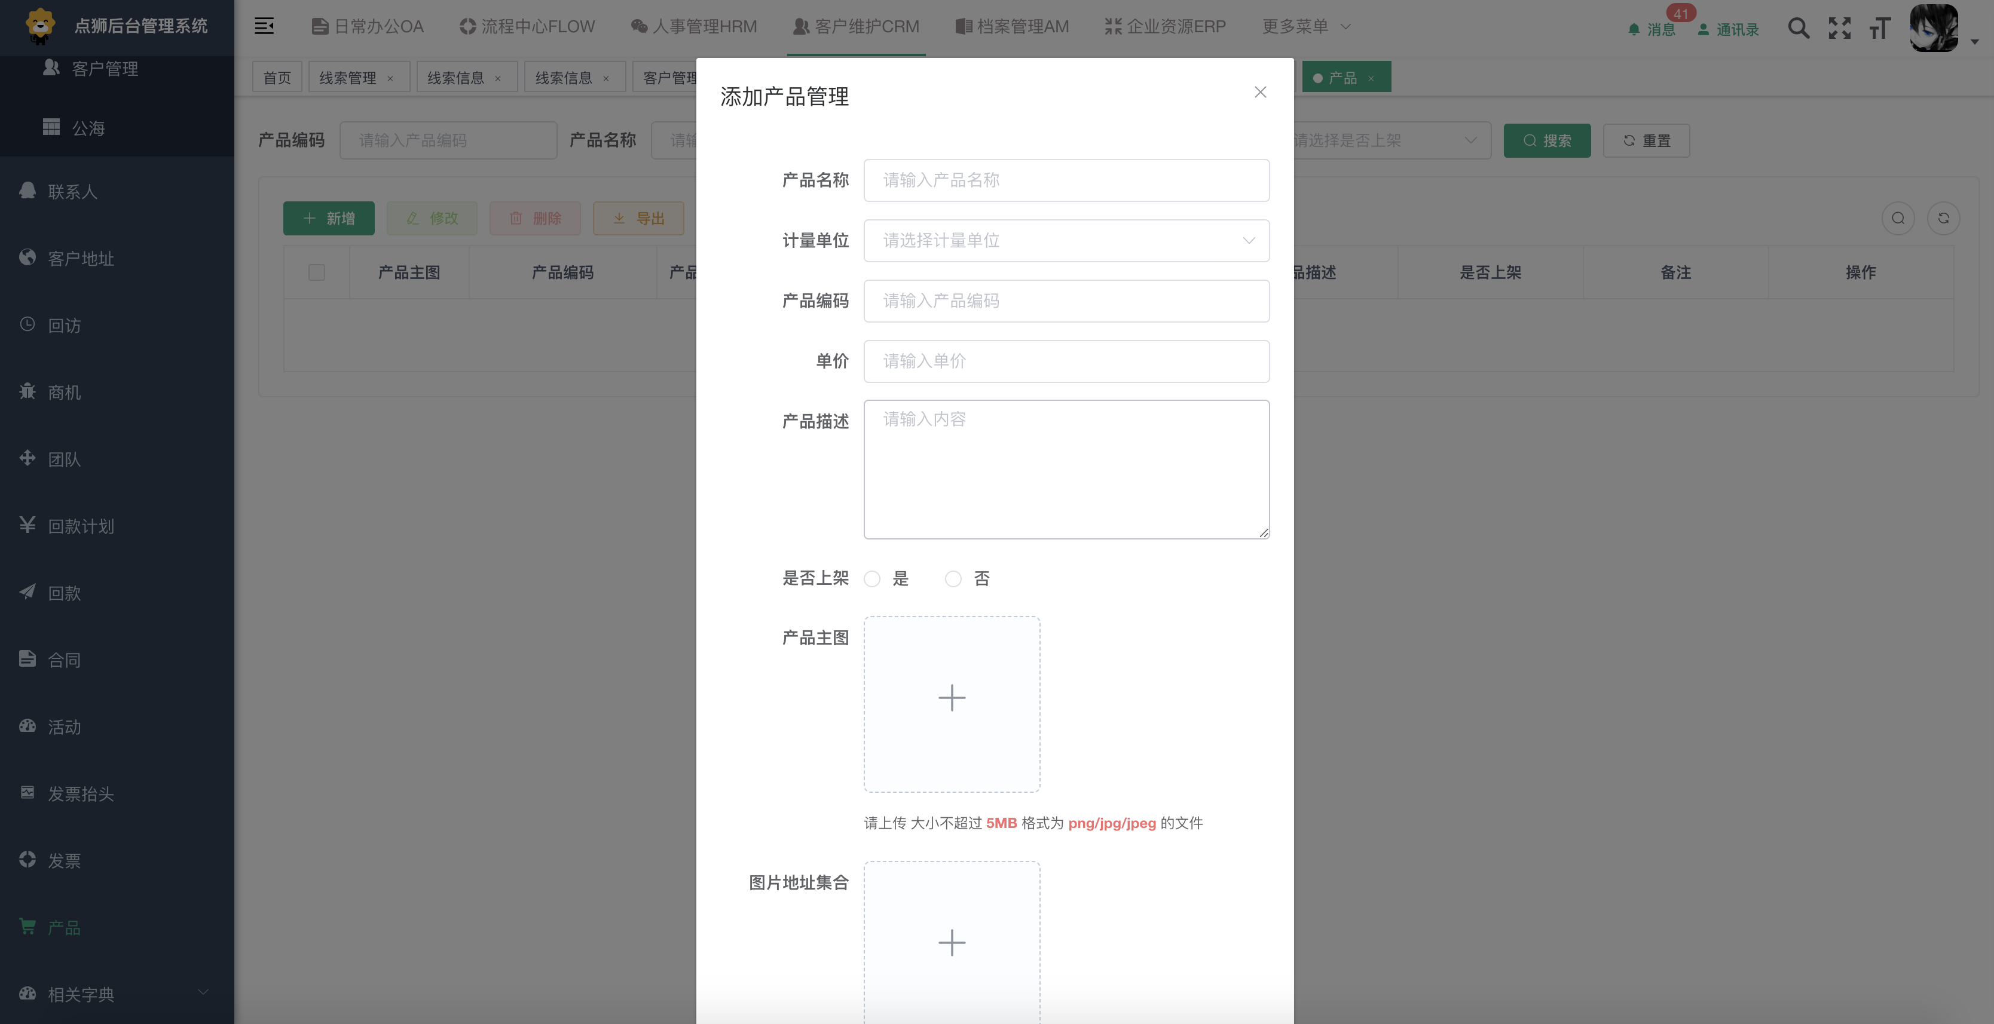
Task: Select 是 radio for 是否上架
Action: point(871,578)
